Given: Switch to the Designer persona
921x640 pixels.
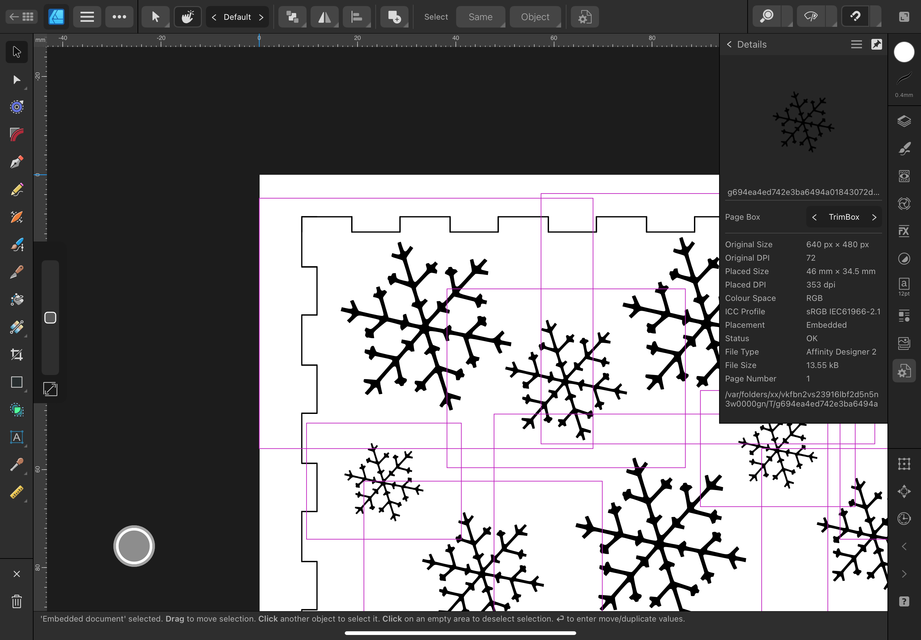Looking at the screenshot, I should coord(56,17).
